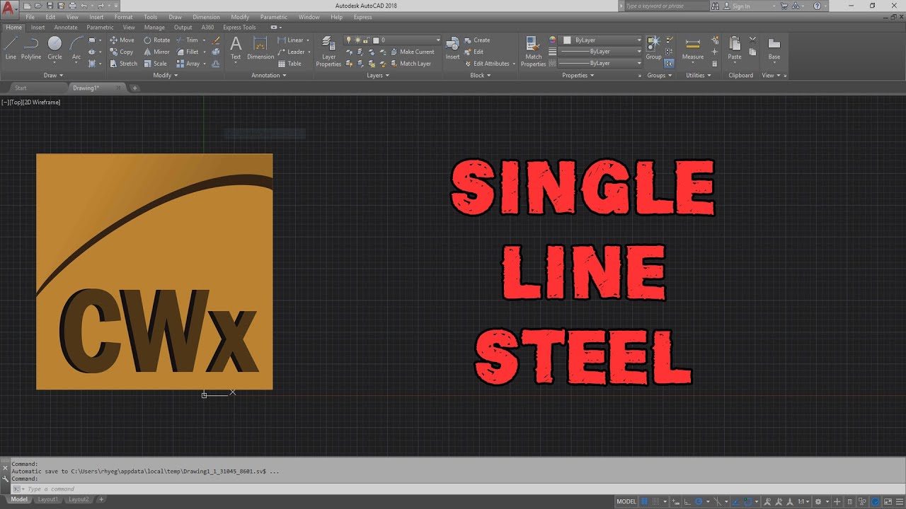
Task: Expand the Layers panel
Action: coord(377,75)
